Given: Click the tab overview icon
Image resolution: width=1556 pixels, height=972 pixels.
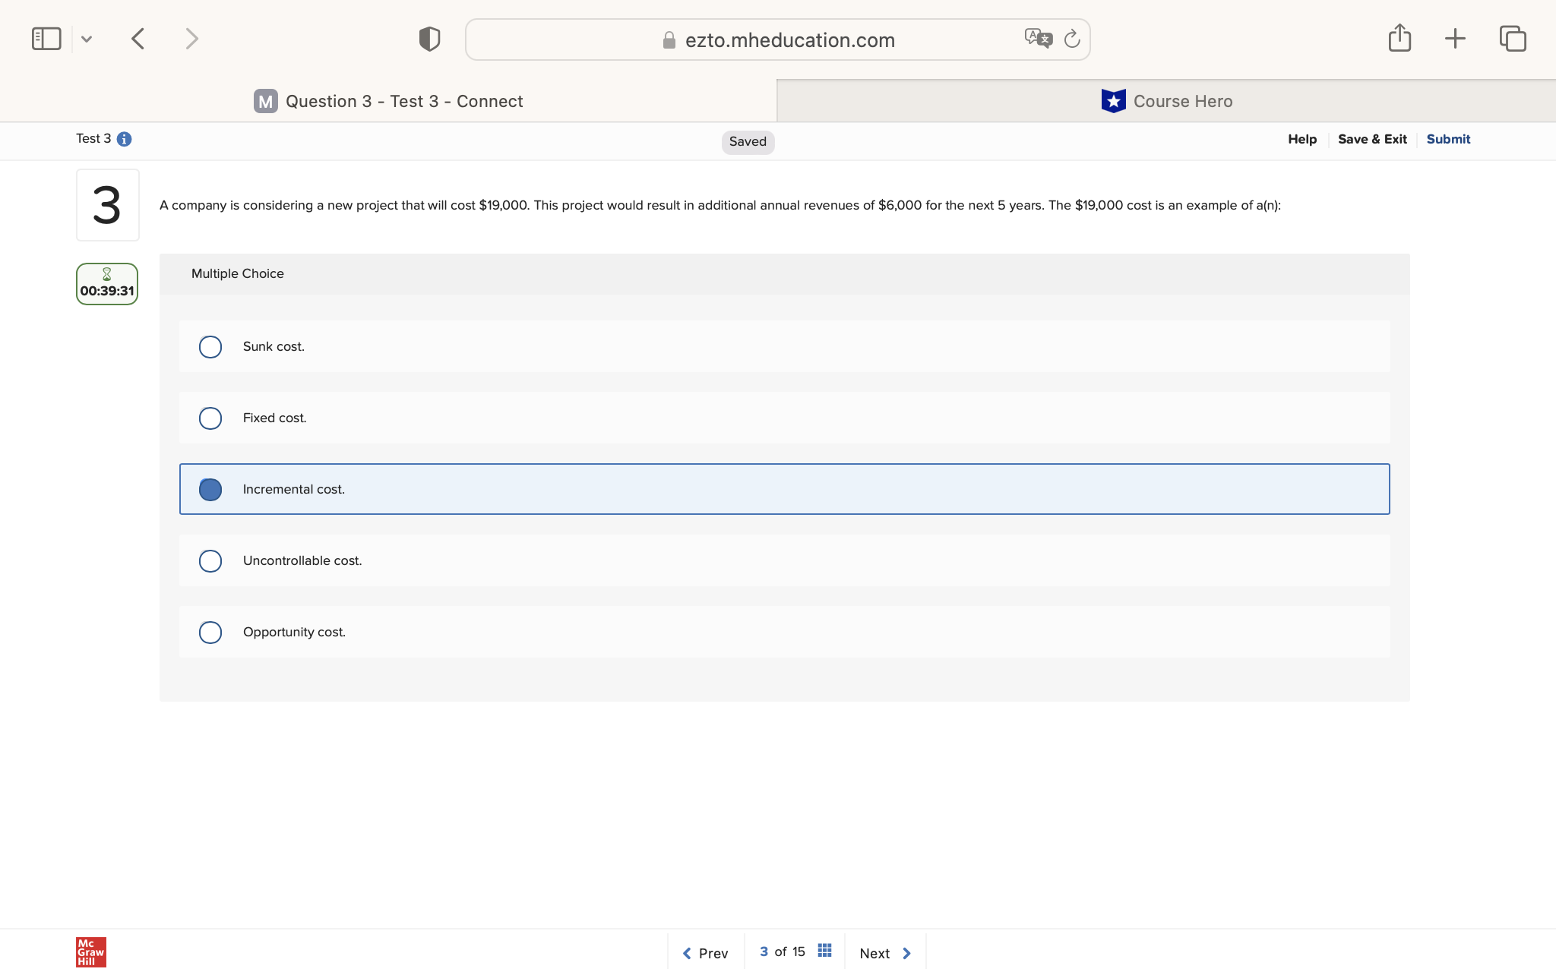Looking at the screenshot, I should coord(1513,38).
